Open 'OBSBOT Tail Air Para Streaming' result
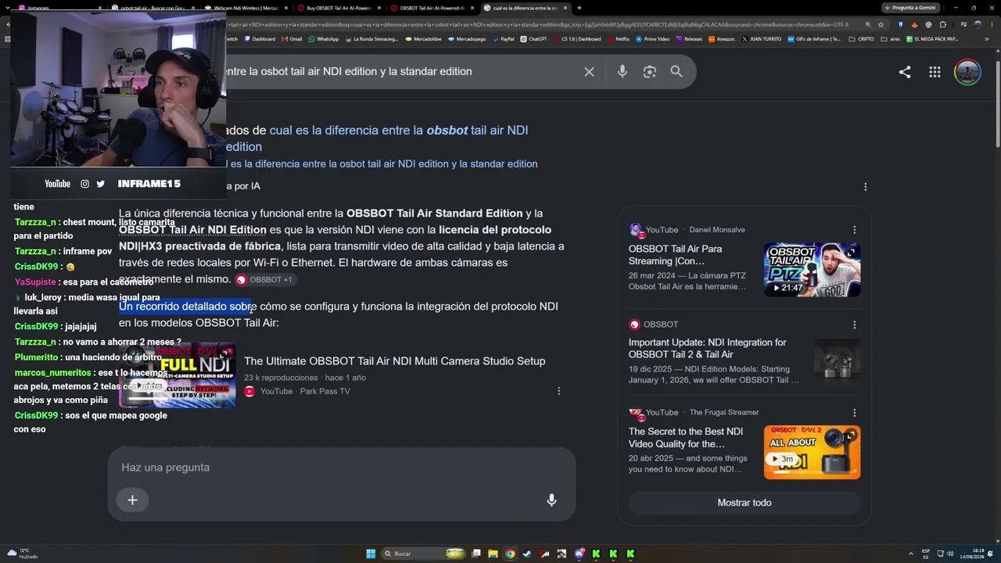Screen dimensions: 1001x563 [675, 255]
